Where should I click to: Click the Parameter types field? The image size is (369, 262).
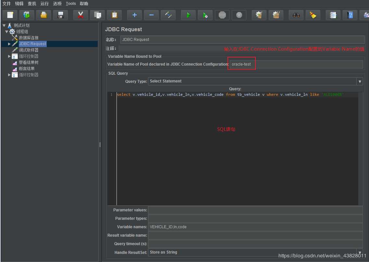click(255, 218)
